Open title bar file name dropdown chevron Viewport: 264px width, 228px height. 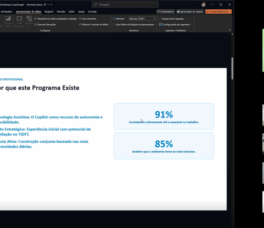(x=51, y=5)
